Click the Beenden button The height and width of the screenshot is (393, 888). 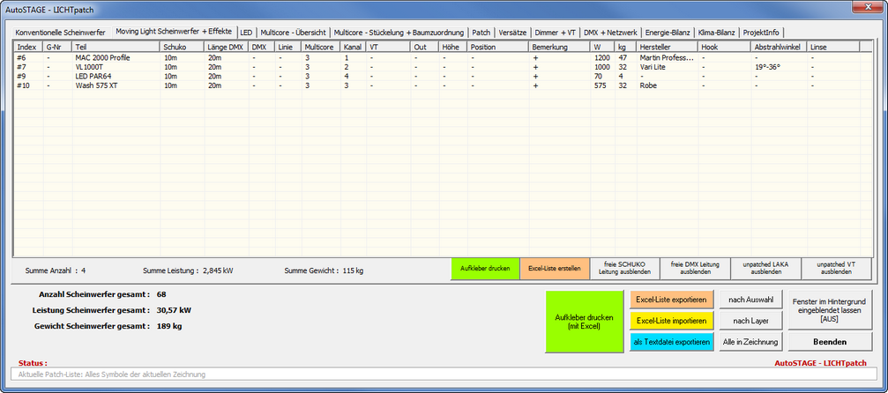point(830,342)
